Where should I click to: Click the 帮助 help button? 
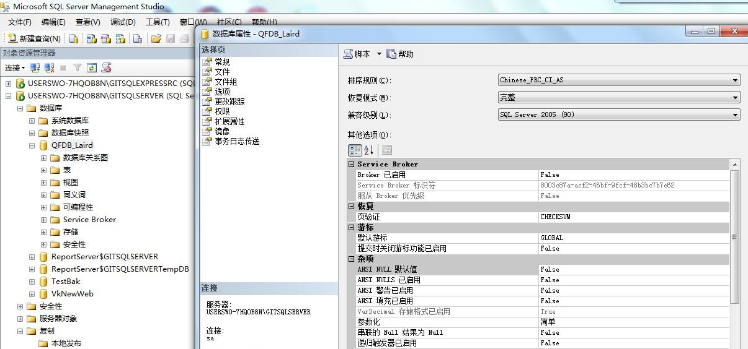pos(400,54)
